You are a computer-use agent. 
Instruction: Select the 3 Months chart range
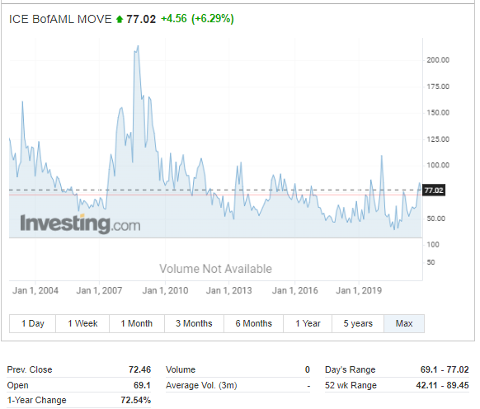pyautogui.click(x=194, y=323)
